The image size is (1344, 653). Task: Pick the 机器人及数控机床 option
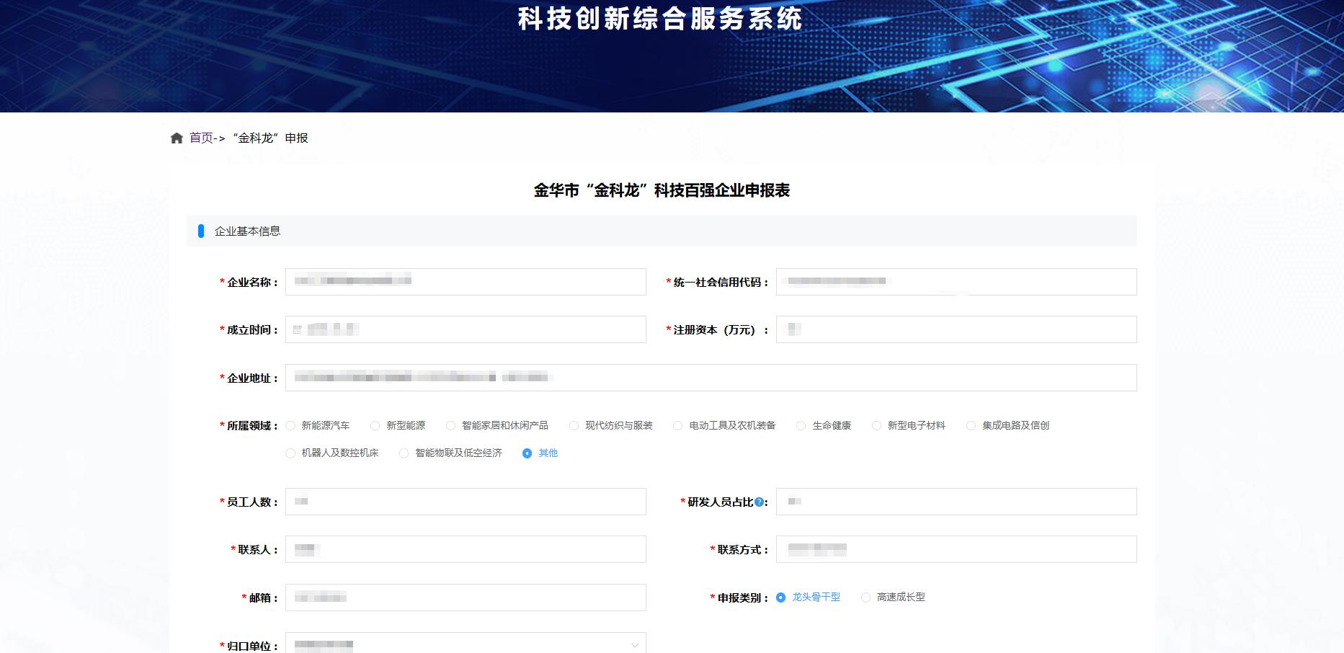point(291,453)
